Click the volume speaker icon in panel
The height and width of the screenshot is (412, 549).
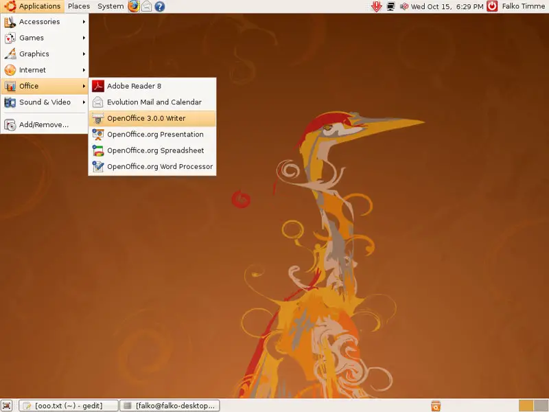[x=404, y=6]
